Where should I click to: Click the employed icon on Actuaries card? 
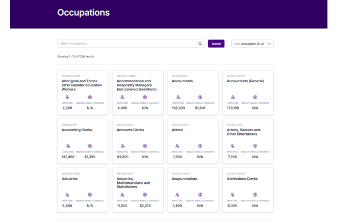67,194
